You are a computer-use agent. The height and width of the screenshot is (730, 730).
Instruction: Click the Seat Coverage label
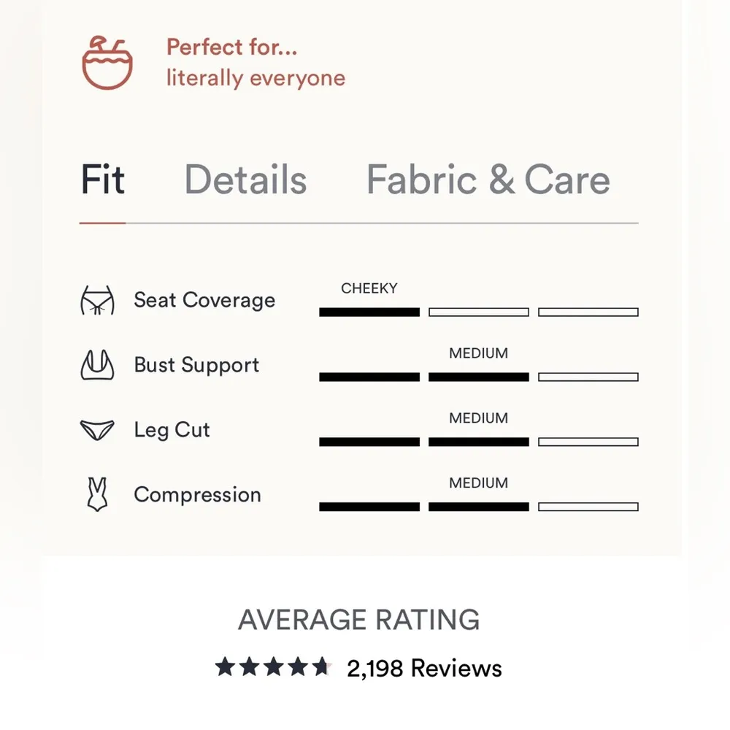tap(204, 300)
